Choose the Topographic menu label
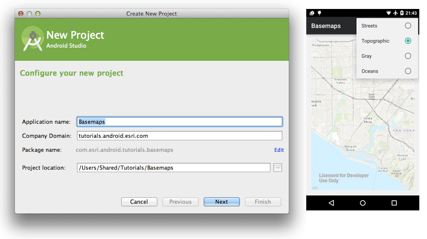427x239 pixels. tap(375, 41)
